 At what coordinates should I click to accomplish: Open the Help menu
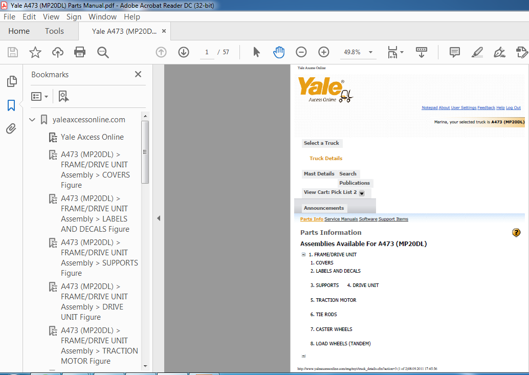[x=132, y=17]
